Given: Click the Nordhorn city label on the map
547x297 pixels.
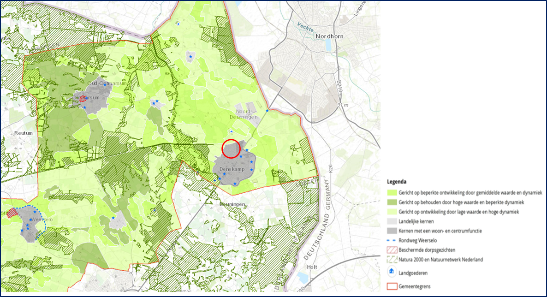Looking at the screenshot, I should [x=329, y=36].
